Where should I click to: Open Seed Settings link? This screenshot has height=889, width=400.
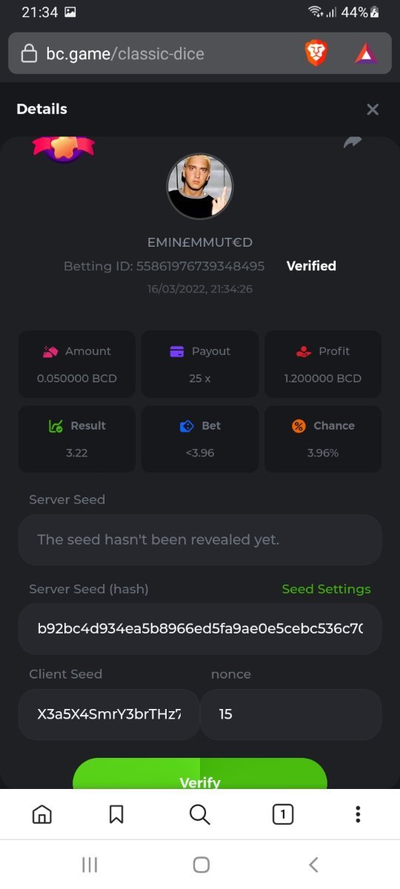[x=326, y=589]
